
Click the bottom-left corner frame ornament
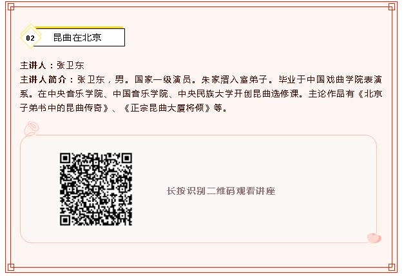pyautogui.click(x=11, y=267)
